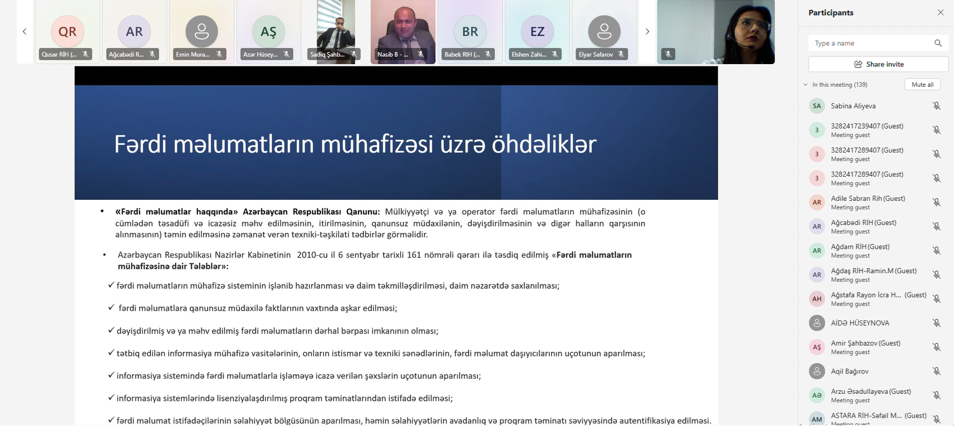The width and height of the screenshot is (954, 426).
Task: Toggle mic icon for Amir Şahbazov
Action: [x=937, y=347]
